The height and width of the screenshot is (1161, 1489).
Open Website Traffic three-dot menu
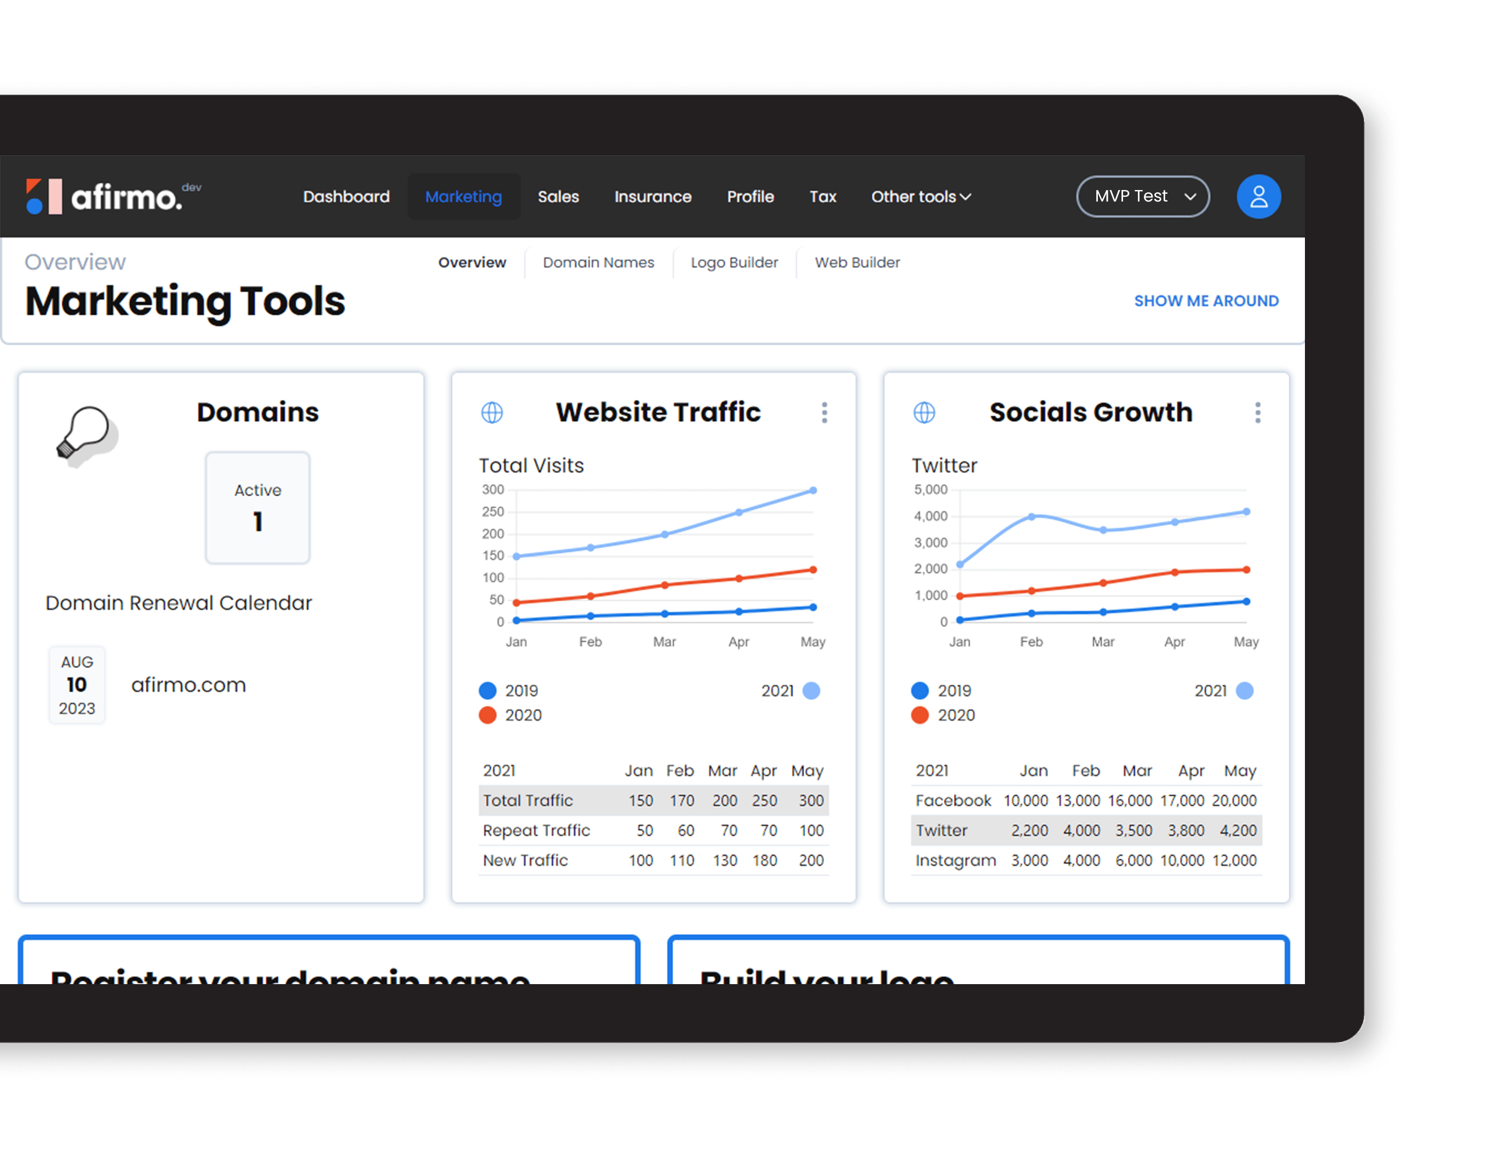point(824,412)
